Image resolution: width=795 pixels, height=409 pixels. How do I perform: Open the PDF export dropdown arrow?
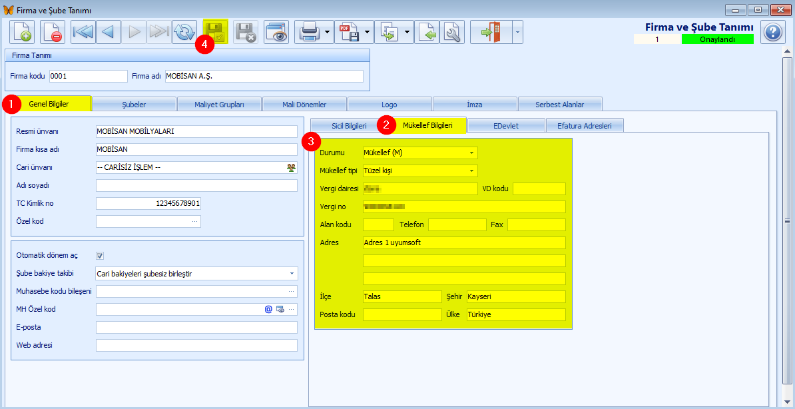tap(368, 33)
